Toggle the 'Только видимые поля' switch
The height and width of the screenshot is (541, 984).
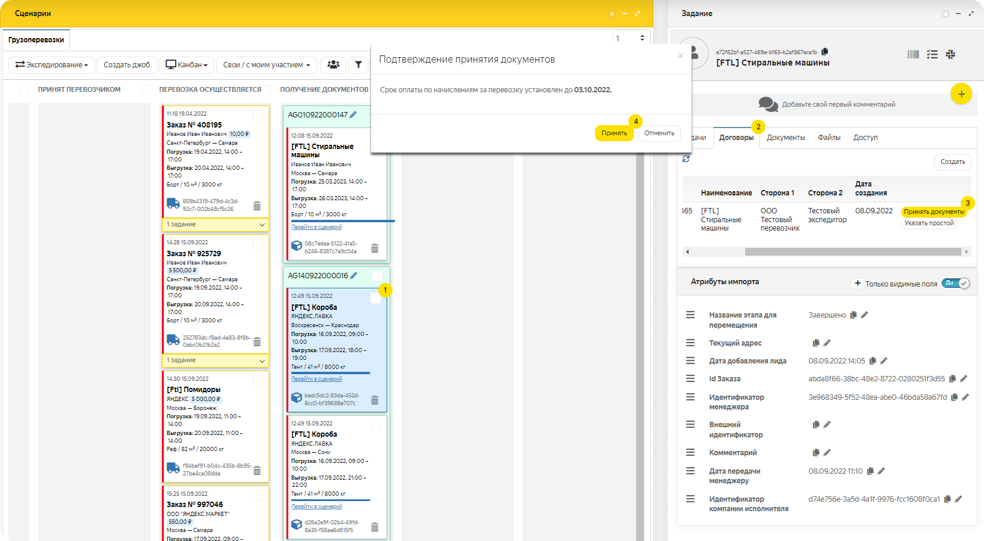click(x=956, y=284)
